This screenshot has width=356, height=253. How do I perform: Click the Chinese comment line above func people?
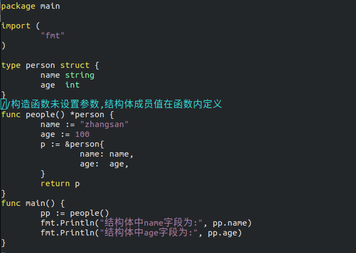[112, 105]
